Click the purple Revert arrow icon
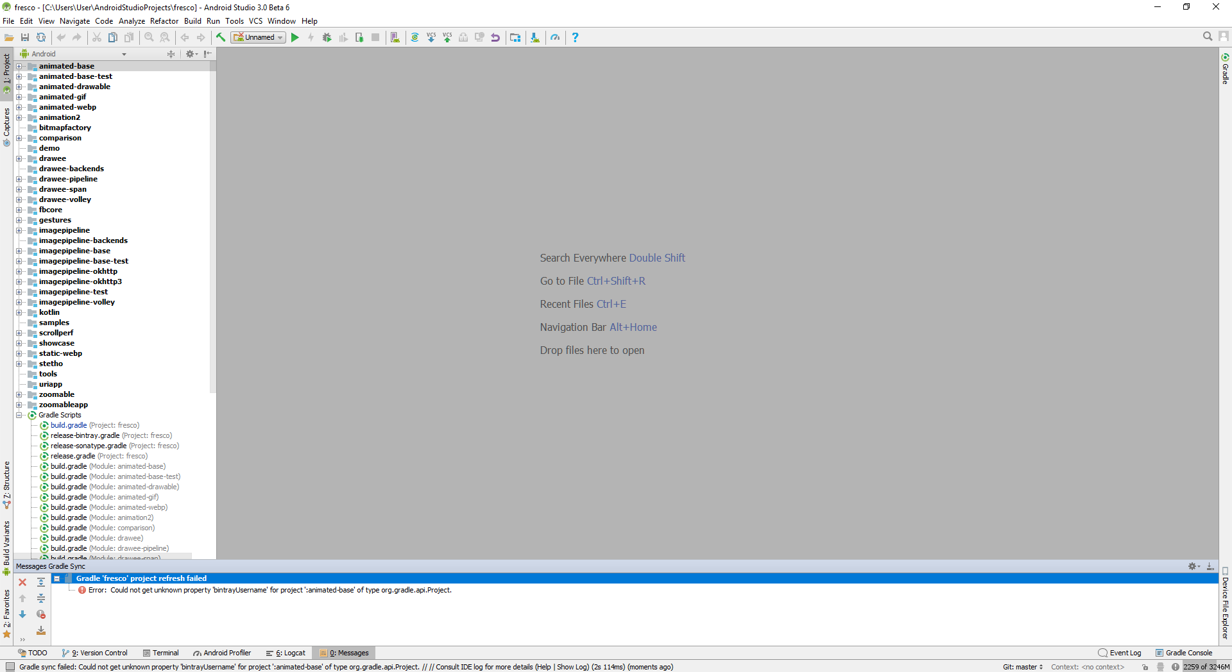The height and width of the screenshot is (672, 1232). click(x=495, y=37)
